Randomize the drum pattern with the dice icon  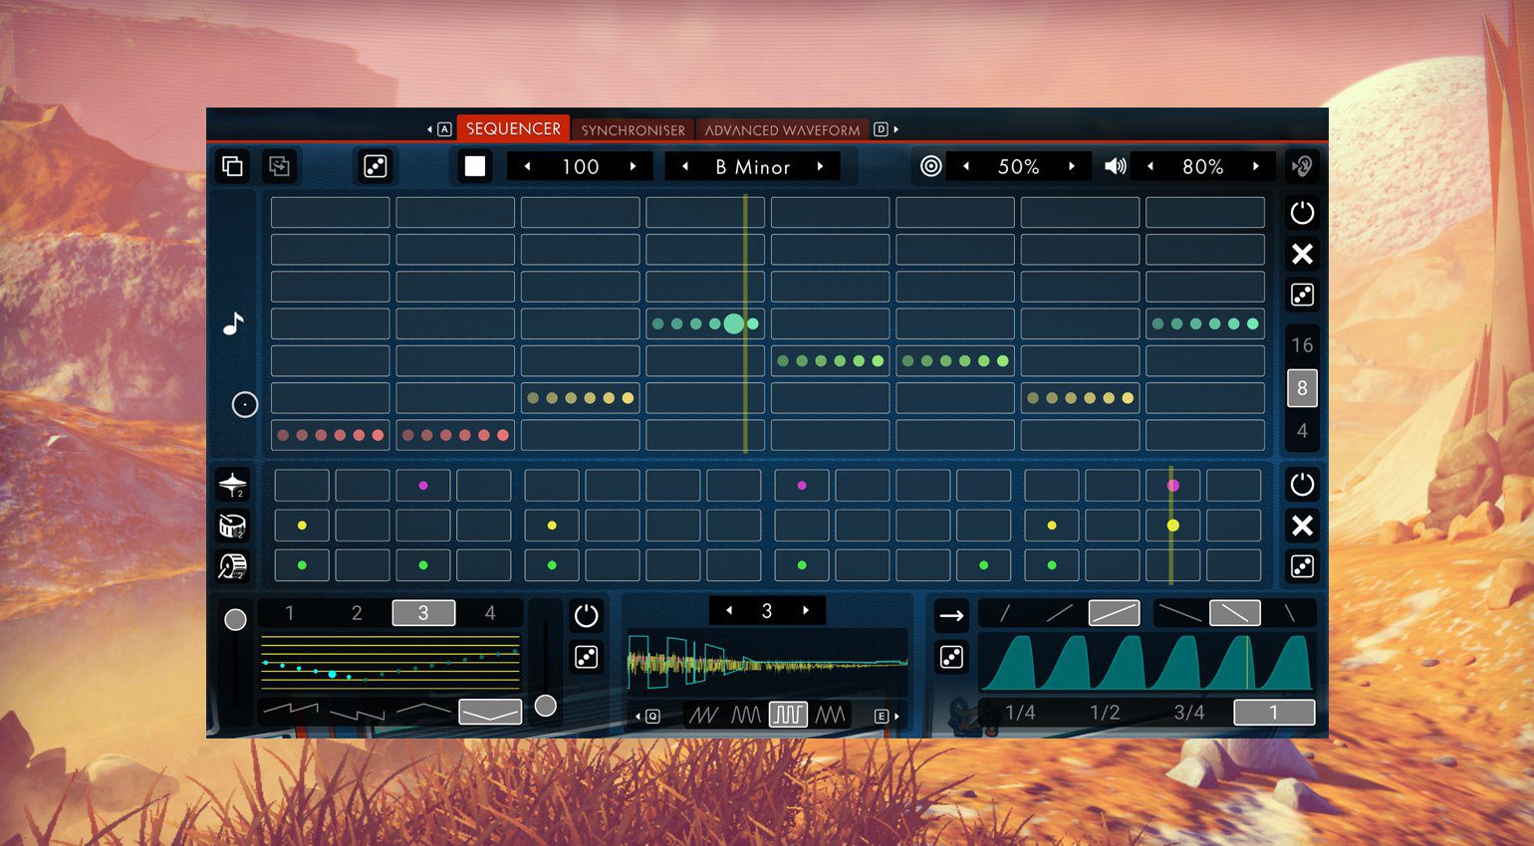coord(1302,566)
